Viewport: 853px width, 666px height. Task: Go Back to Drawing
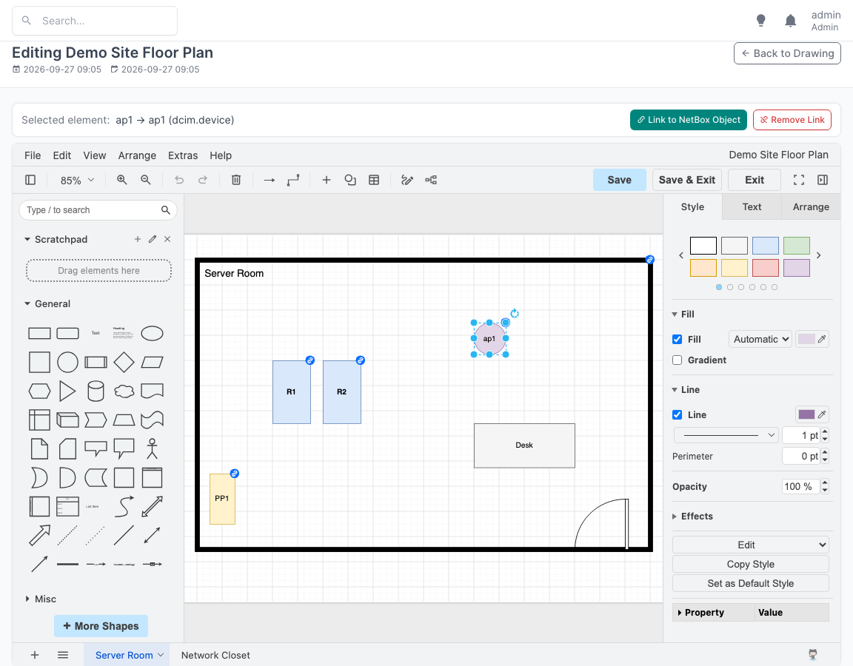(787, 53)
